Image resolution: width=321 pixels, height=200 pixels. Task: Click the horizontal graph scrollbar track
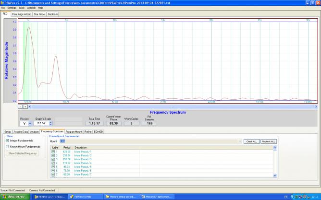(173, 106)
